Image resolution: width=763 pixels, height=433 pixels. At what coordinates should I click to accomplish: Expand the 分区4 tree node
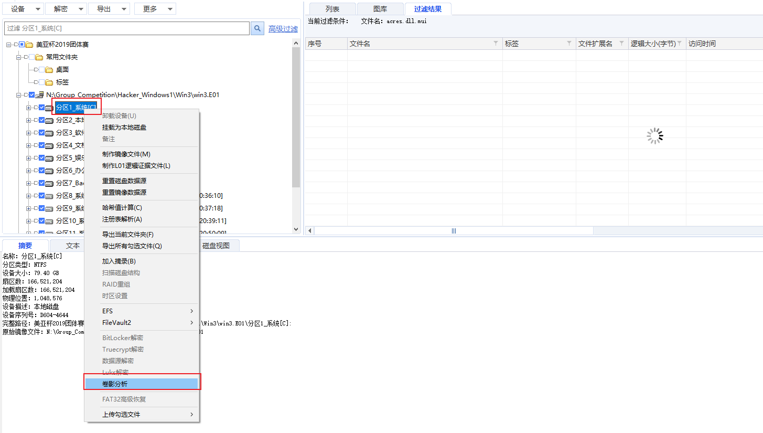pyautogui.click(x=29, y=145)
